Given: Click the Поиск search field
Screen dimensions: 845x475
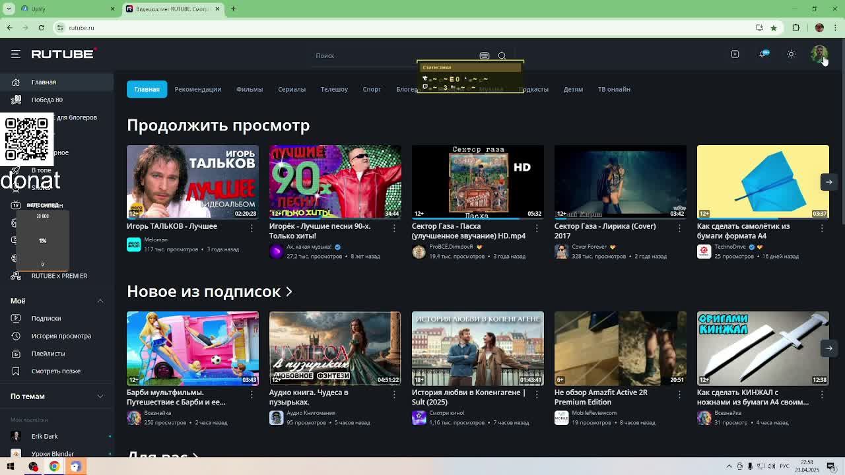Looking at the screenshot, I should (x=396, y=56).
